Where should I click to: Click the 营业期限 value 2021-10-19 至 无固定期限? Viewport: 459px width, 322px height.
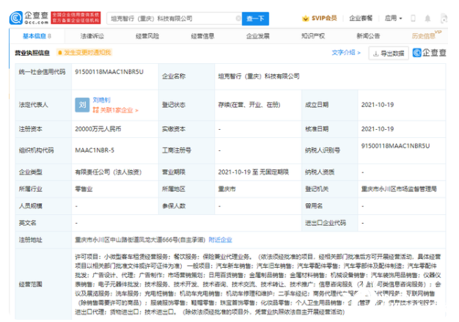point(253,172)
